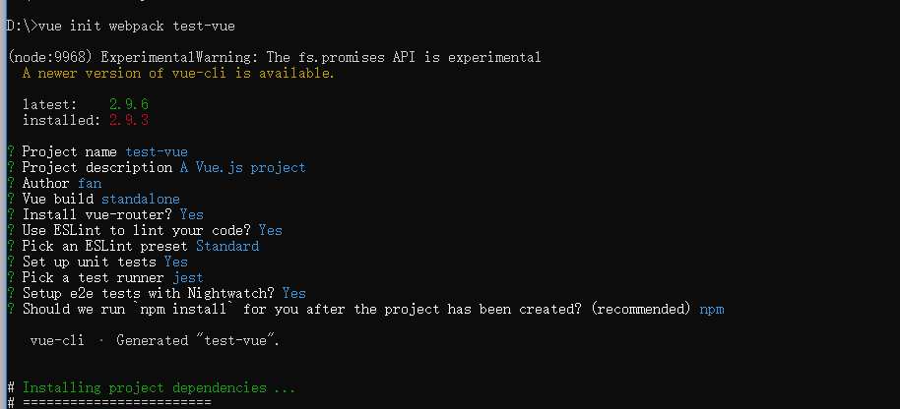Click the Author answer "fan"
This screenshot has height=409, width=900.
tap(90, 183)
